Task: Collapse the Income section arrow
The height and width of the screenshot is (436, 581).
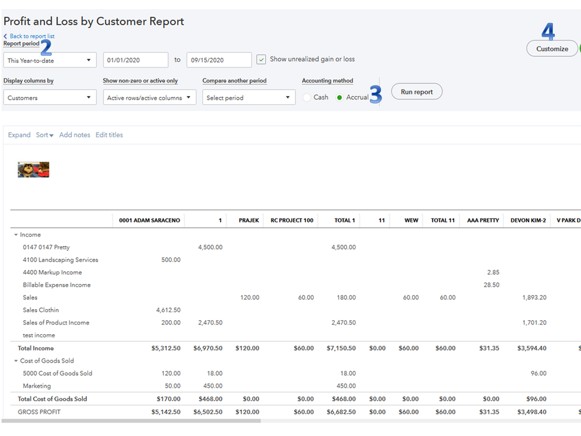Action: (x=16, y=235)
